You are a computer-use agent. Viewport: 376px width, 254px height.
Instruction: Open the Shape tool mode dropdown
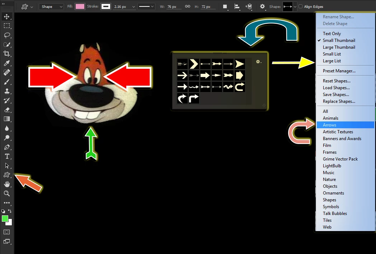click(51, 7)
